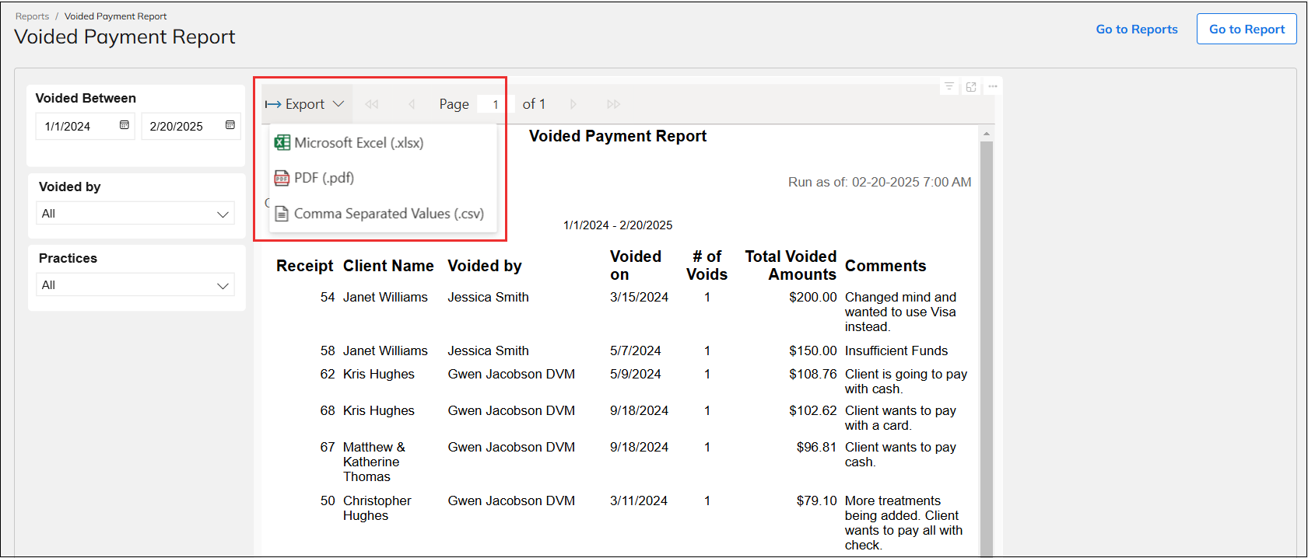Select receipt number 58
Screen dimensions: 1308x558
(x=328, y=351)
